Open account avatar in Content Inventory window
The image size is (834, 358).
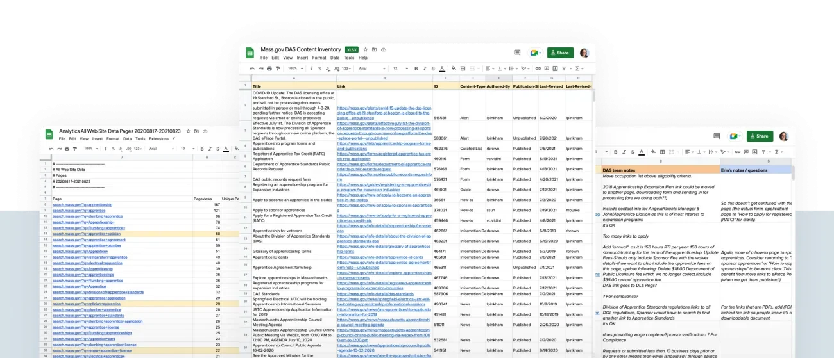point(584,53)
